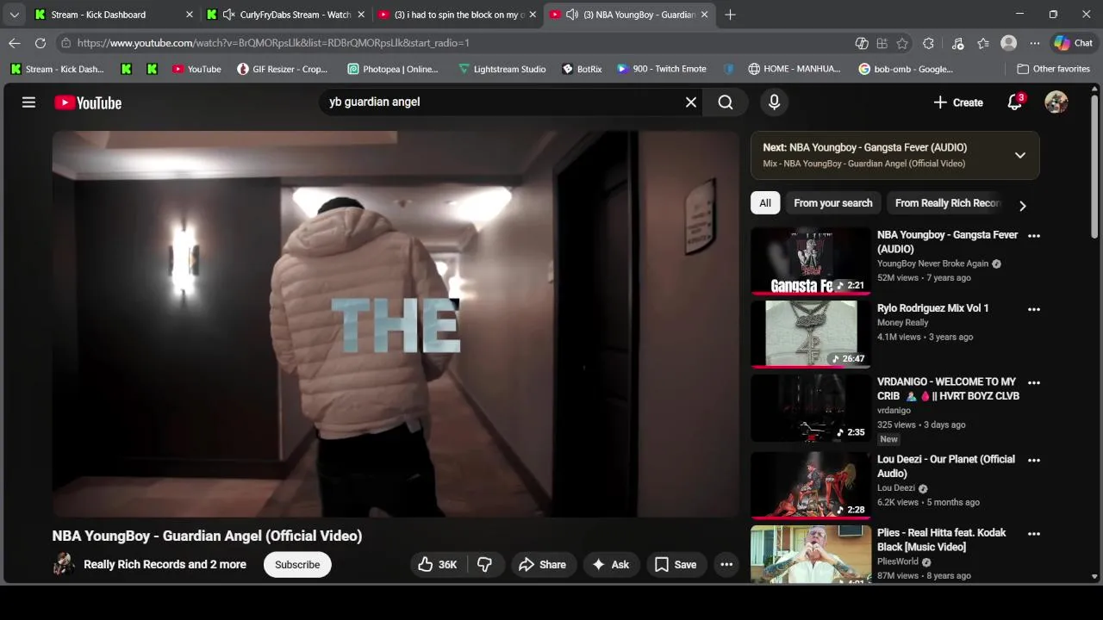Open options for Gangsta Fever video
The image size is (1103, 620).
coord(1034,236)
